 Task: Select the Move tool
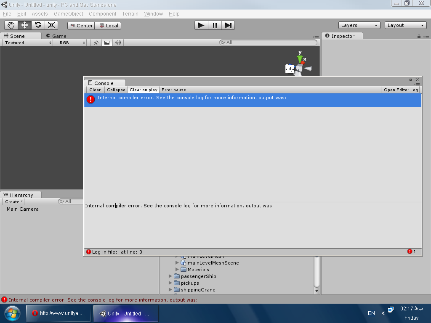point(24,25)
